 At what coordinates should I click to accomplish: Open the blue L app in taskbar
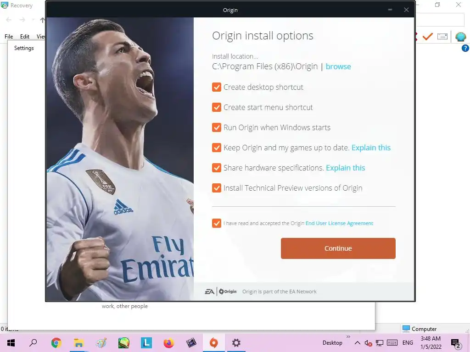tap(146, 343)
